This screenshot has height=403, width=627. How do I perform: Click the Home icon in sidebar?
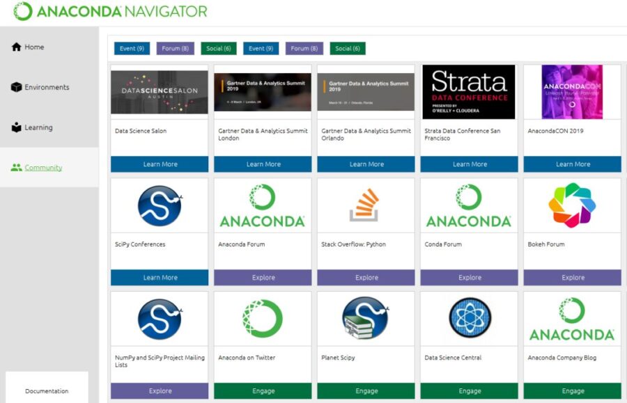(x=17, y=47)
